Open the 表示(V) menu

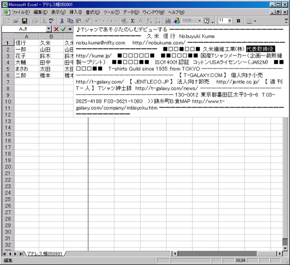click(58, 13)
